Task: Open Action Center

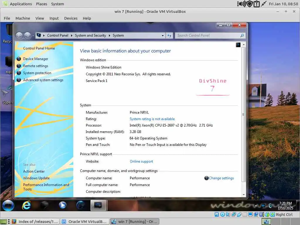Action: 34,171
